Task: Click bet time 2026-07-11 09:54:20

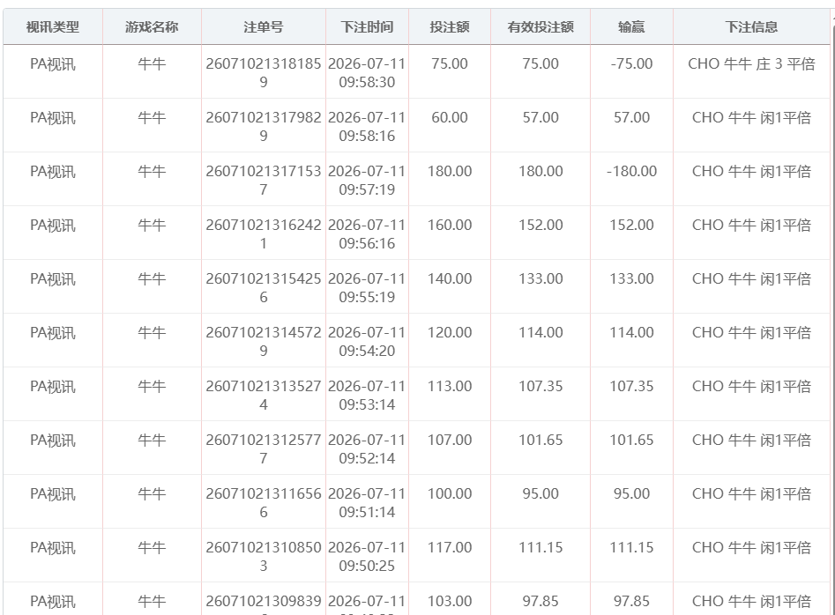Action: pyautogui.click(x=367, y=342)
